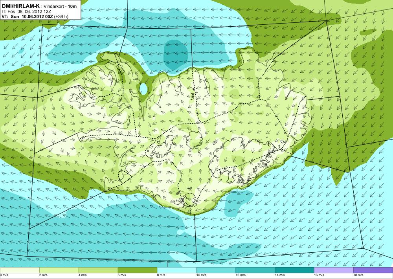Click the purple above-18 m/s legend swatch

click(x=373, y=270)
